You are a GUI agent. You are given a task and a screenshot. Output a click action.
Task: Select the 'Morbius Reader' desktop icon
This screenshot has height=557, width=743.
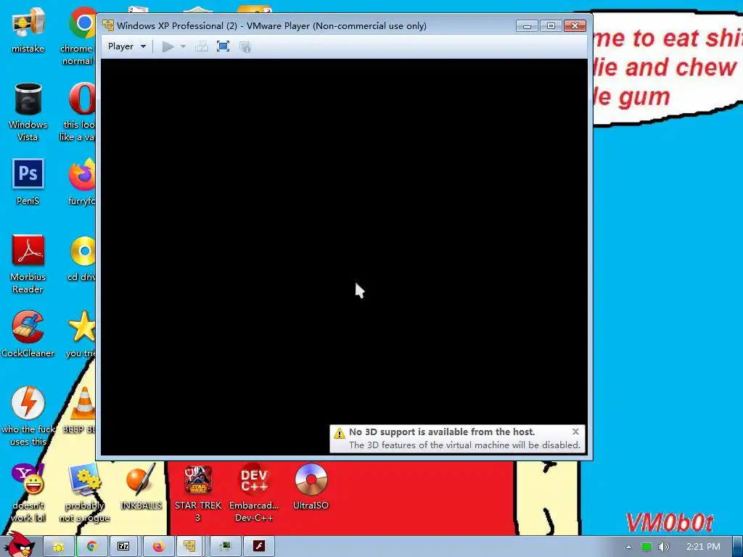28,264
